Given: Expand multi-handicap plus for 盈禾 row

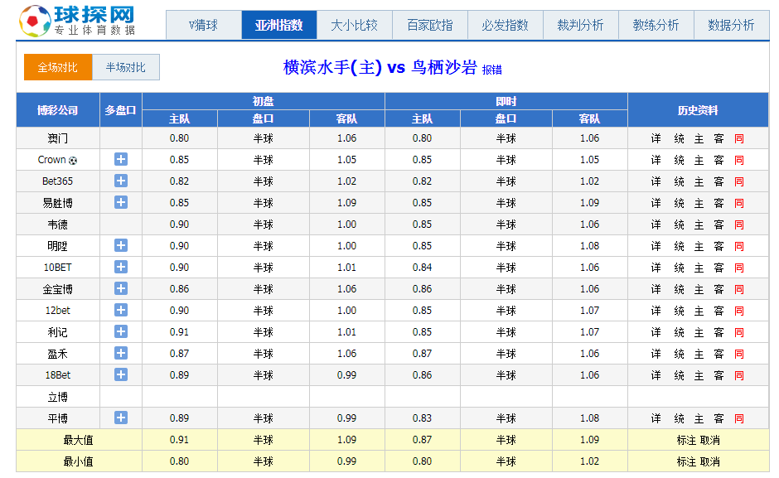Looking at the screenshot, I should point(121,353).
